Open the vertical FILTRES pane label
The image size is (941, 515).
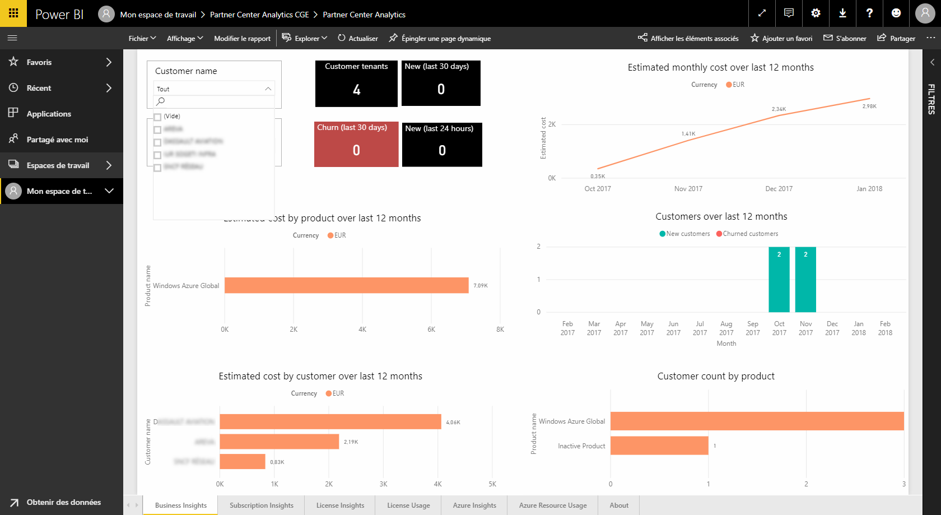[x=931, y=99]
